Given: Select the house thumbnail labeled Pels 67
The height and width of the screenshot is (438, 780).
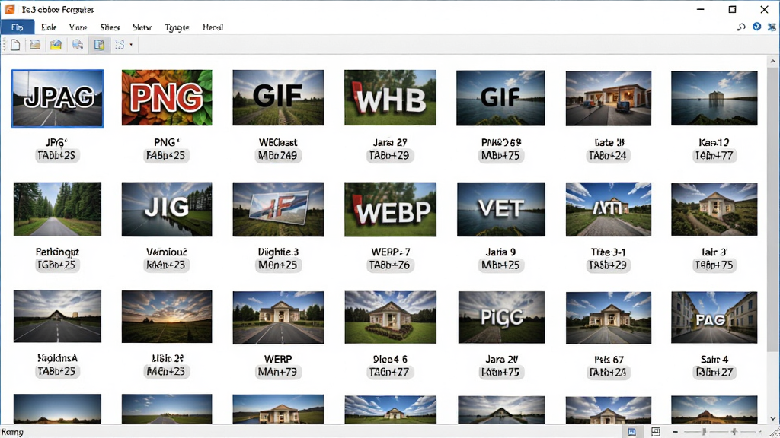Looking at the screenshot, I should pyautogui.click(x=609, y=318).
